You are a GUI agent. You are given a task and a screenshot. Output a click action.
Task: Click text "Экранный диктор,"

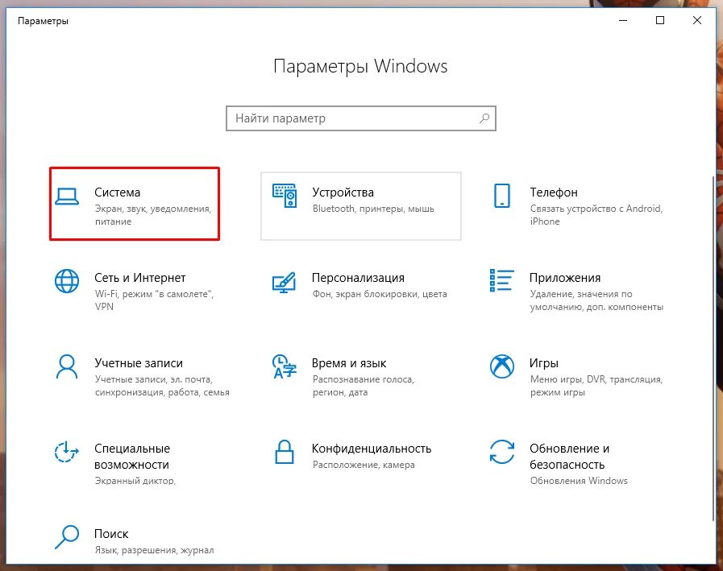coord(135,481)
